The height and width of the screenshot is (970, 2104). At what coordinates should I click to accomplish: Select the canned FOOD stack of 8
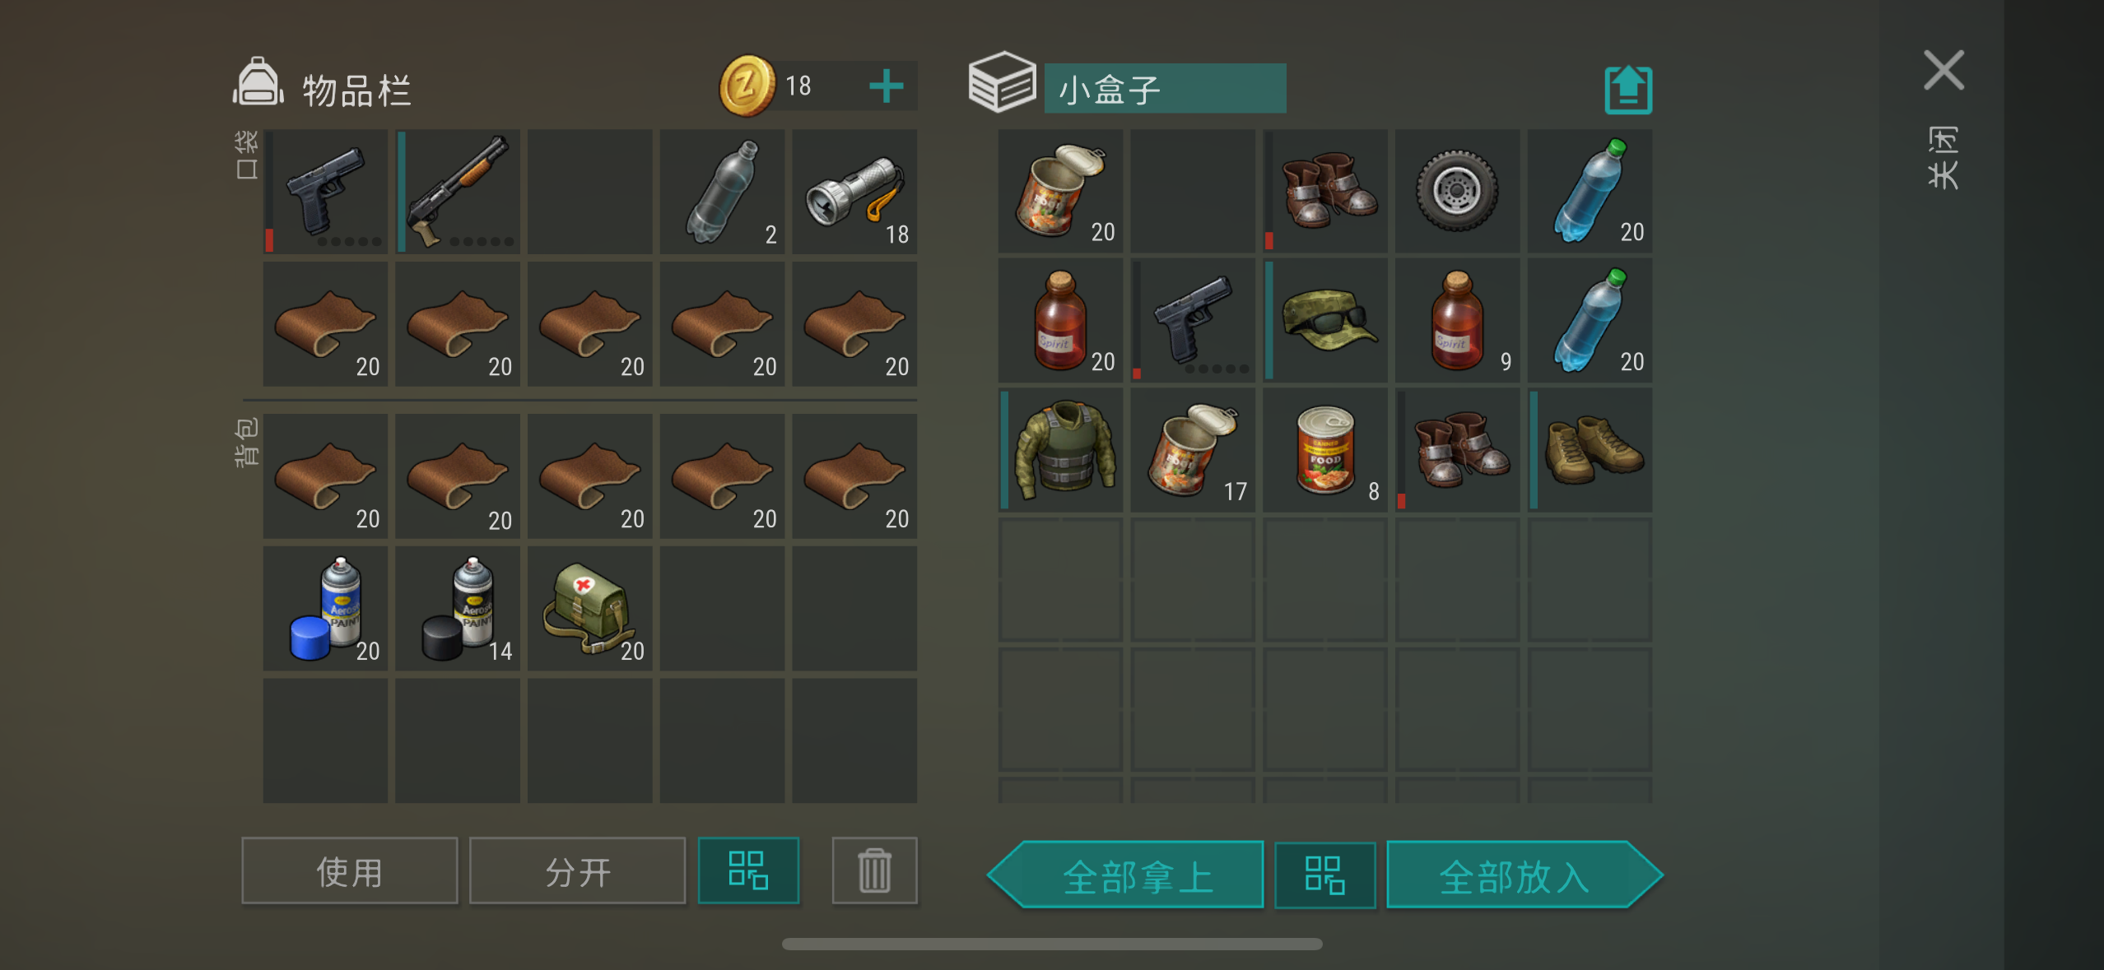point(1325,450)
